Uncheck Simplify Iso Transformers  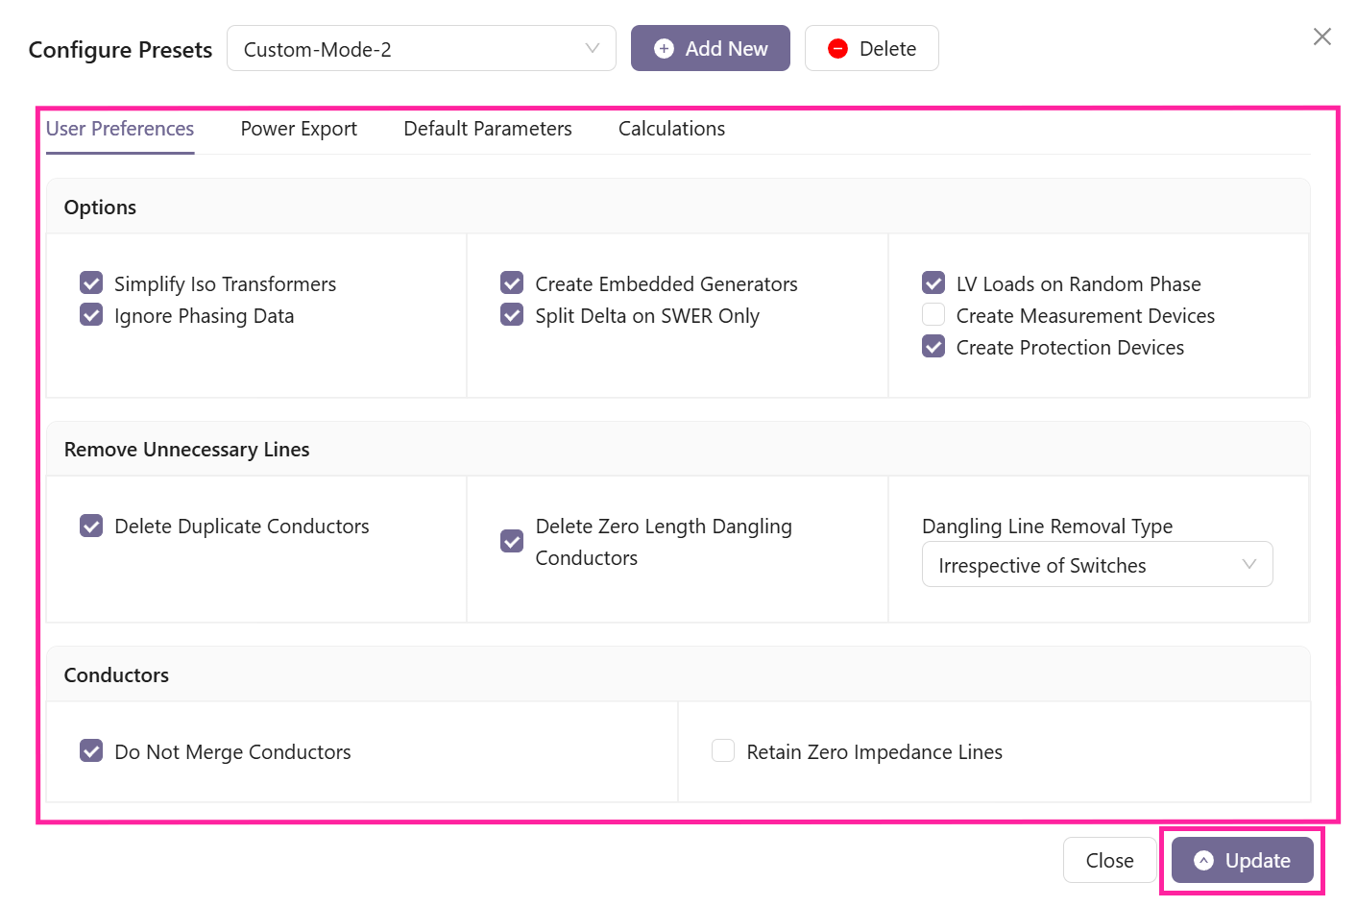[91, 283]
